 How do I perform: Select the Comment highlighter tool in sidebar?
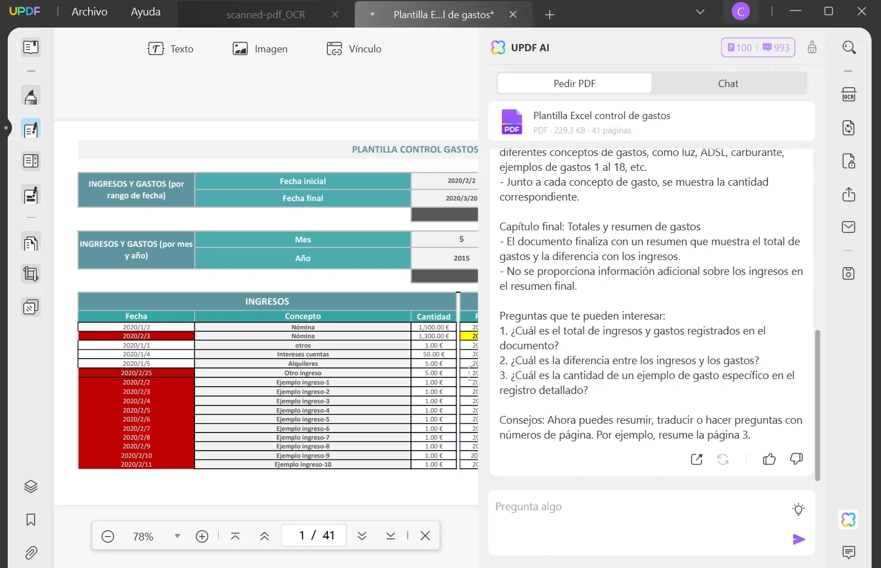[31, 96]
